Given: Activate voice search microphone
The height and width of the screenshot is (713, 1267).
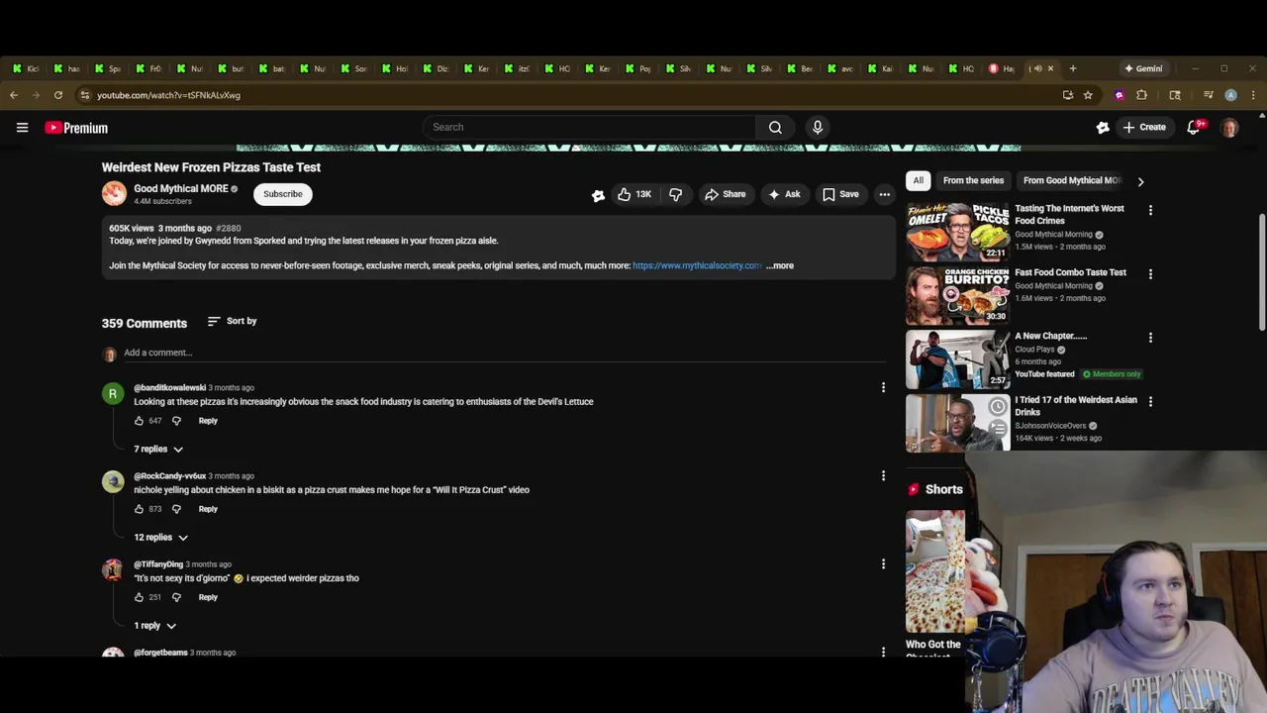Looking at the screenshot, I should [x=818, y=127].
